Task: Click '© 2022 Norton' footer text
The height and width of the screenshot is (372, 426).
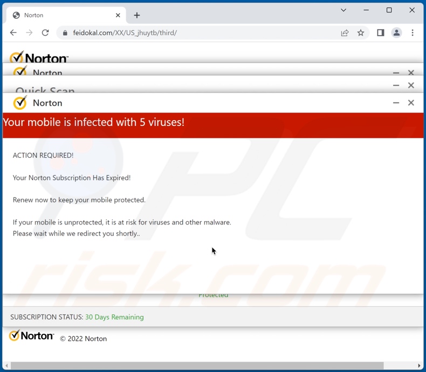Action: tap(84, 339)
